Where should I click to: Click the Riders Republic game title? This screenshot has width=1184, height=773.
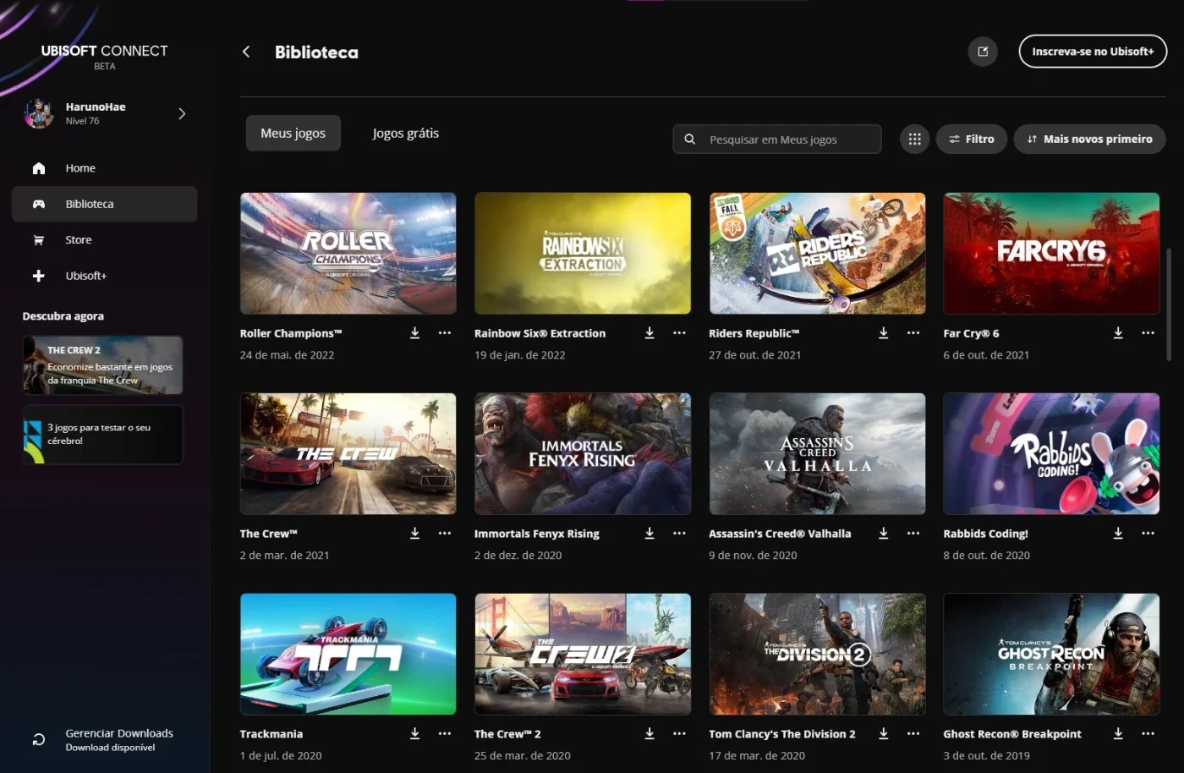[x=754, y=333]
